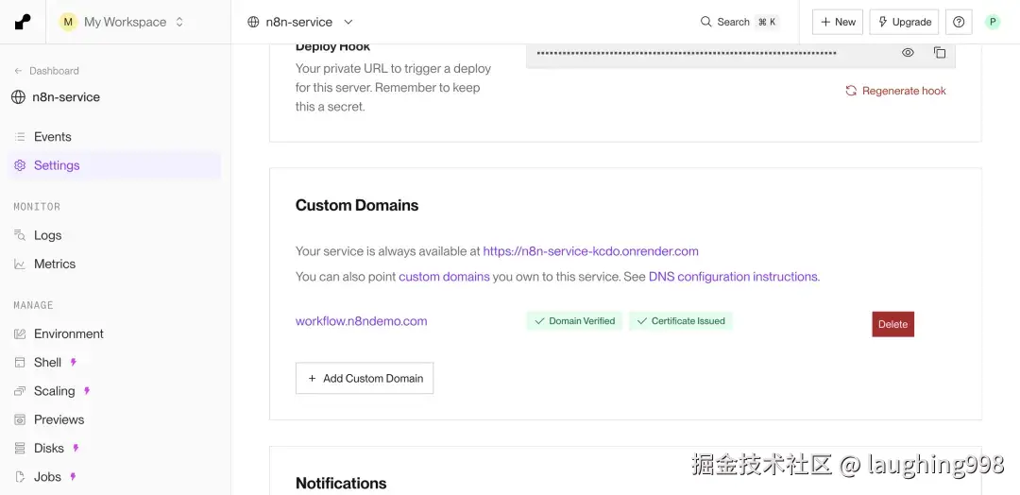Click the Environment edit icon
This screenshot has height=495, width=1020.
coord(20,333)
